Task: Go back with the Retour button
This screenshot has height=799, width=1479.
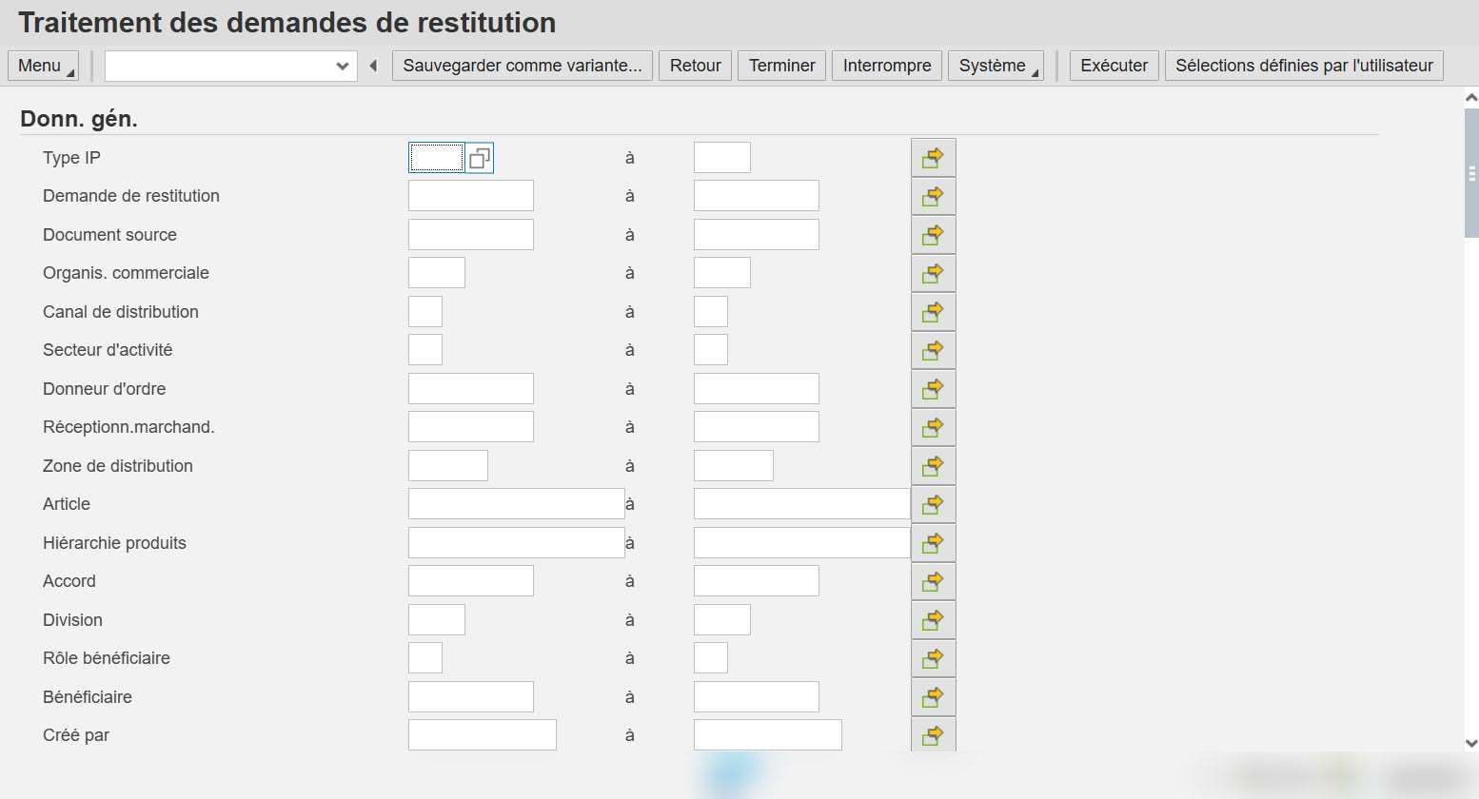Action: tap(696, 66)
